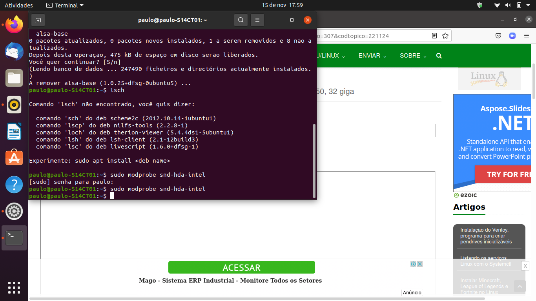The width and height of the screenshot is (536, 301).
Task: Click the green ACESSAR button
Action: 241,268
